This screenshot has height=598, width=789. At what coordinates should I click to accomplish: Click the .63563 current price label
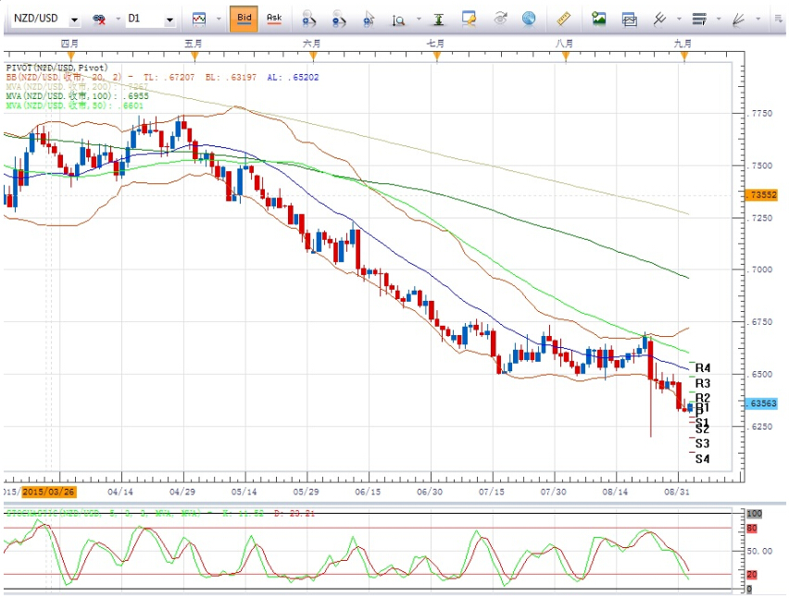coord(764,404)
